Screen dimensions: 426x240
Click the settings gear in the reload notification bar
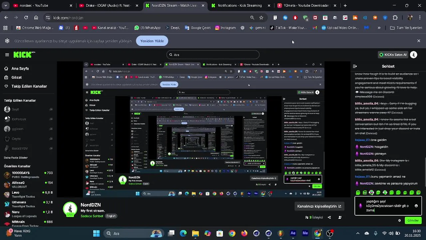(x=7, y=41)
